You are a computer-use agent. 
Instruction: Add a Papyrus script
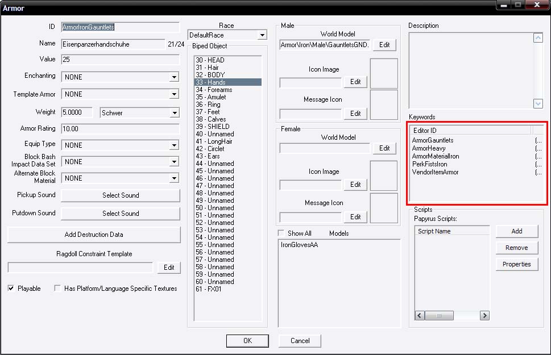coord(516,231)
